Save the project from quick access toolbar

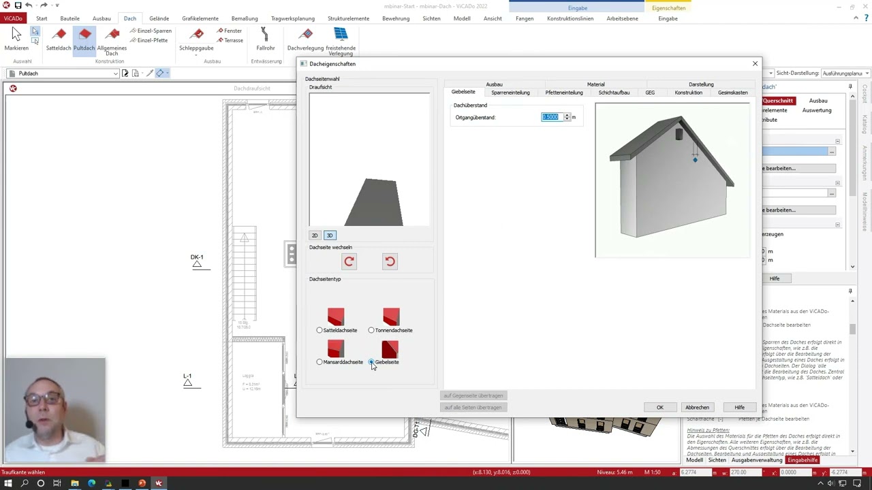click(18, 5)
